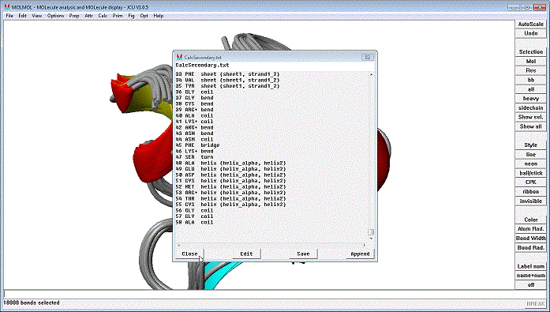Set style to CPK
Viewport: 550px width, 312px height.
531,182
